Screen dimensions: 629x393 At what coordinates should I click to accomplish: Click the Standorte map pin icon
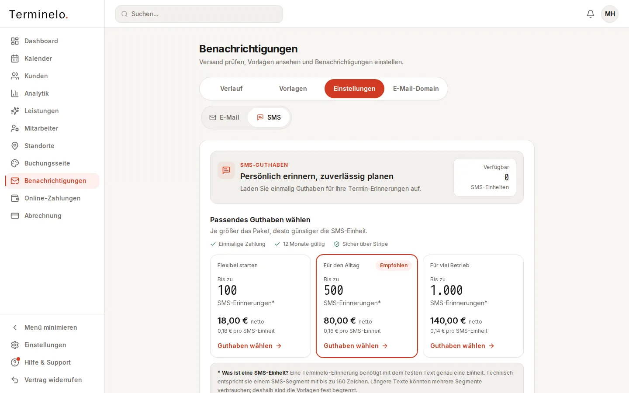tap(15, 146)
